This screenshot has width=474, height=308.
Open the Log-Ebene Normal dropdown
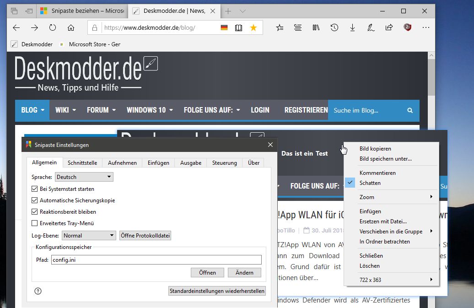click(x=89, y=235)
